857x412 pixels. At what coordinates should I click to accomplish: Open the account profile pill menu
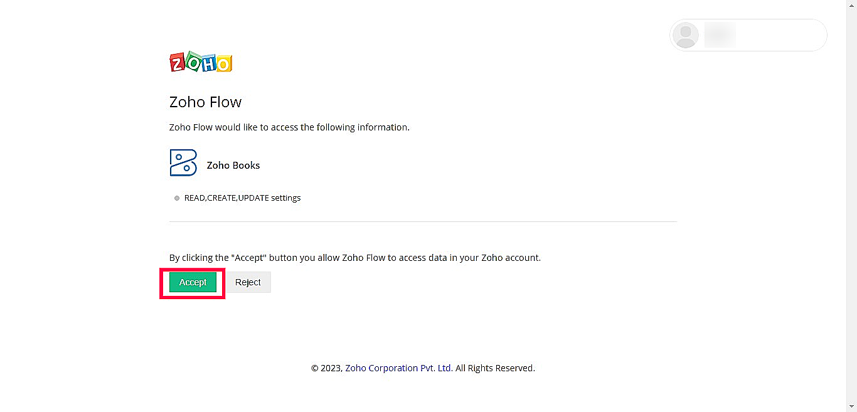tap(748, 35)
